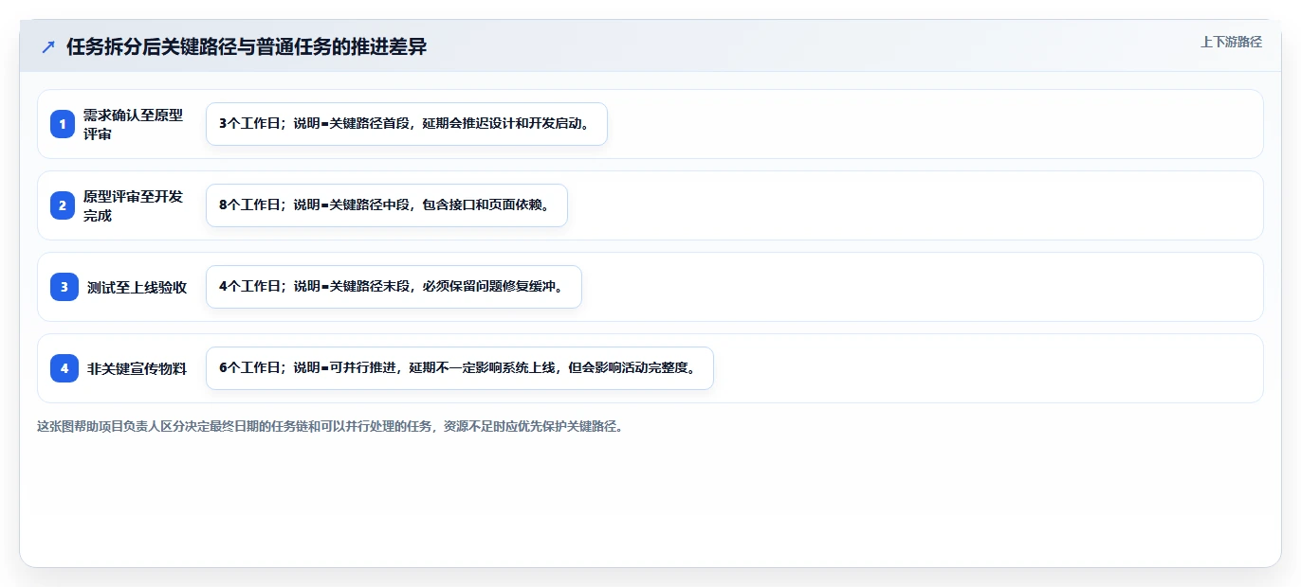Select step number badge 4
This screenshot has height=587, width=1301.
(x=64, y=368)
